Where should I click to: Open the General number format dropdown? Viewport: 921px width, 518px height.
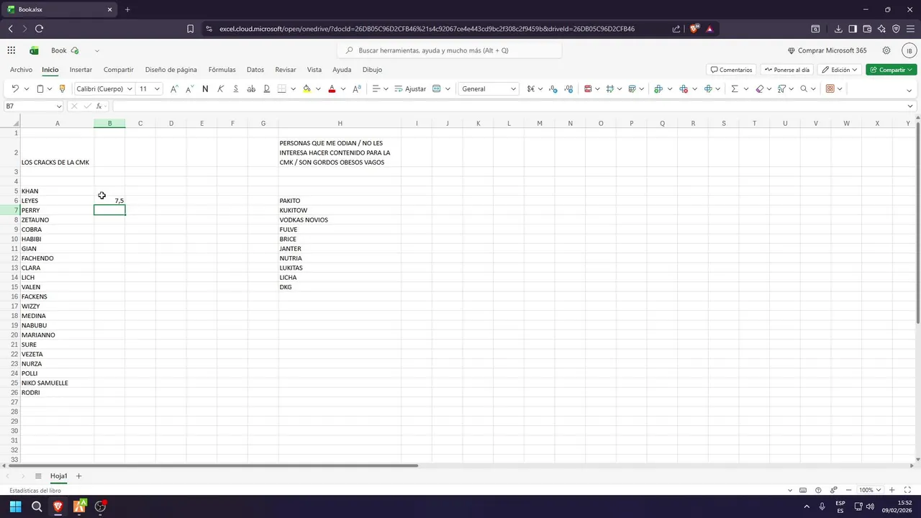[489, 88]
